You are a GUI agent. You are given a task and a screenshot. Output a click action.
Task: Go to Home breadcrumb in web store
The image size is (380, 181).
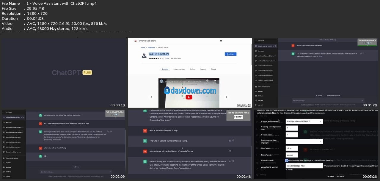coord(143,47)
